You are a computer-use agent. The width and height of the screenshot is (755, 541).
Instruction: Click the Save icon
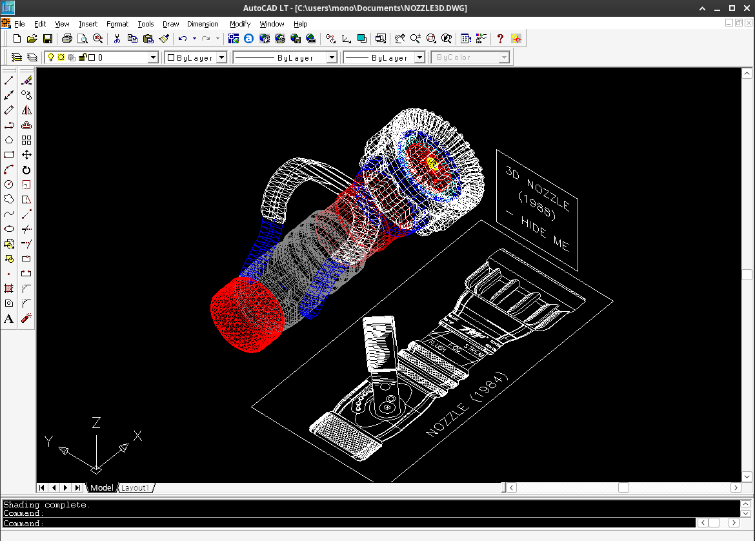pos(47,39)
